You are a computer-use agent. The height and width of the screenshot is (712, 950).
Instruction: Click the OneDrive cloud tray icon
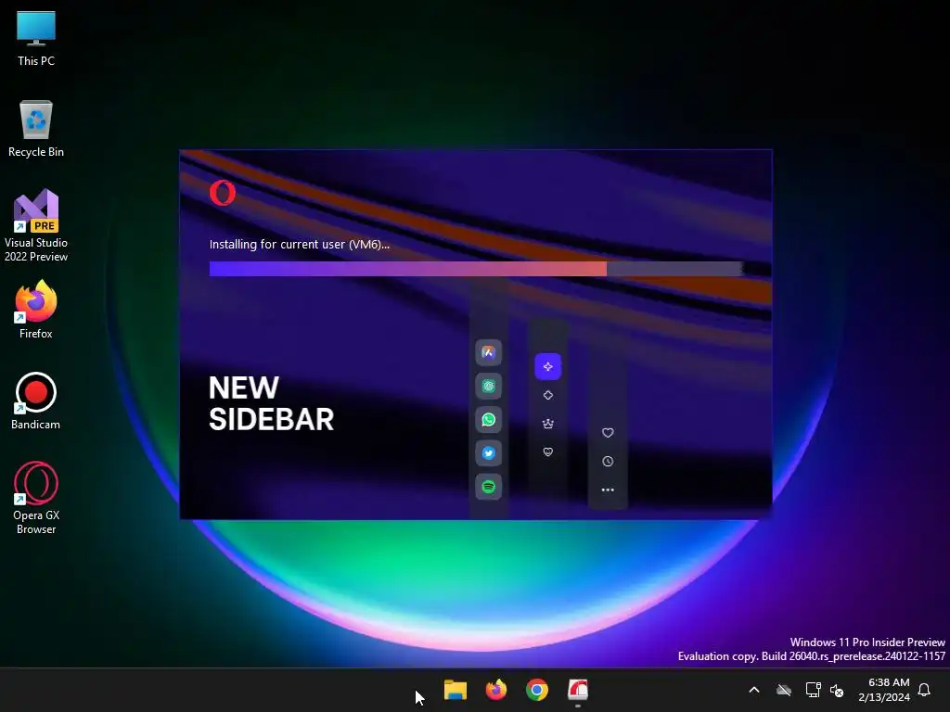click(x=784, y=690)
